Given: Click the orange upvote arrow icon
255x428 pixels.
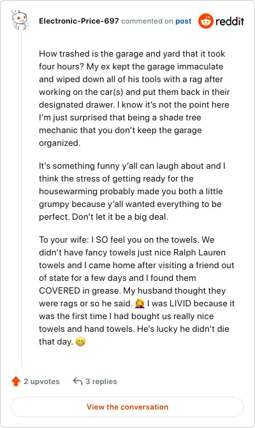Looking at the screenshot, I should (x=16, y=381).
